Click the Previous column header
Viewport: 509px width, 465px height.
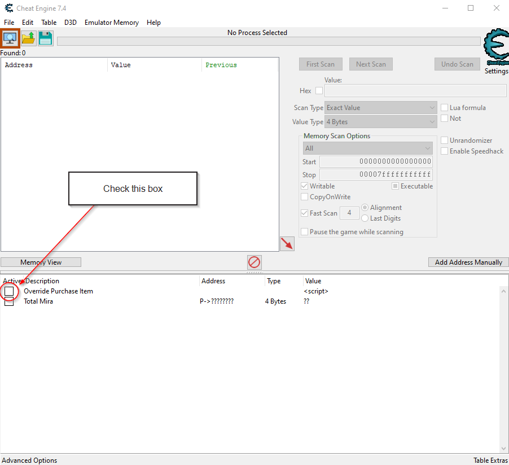(x=240, y=65)
